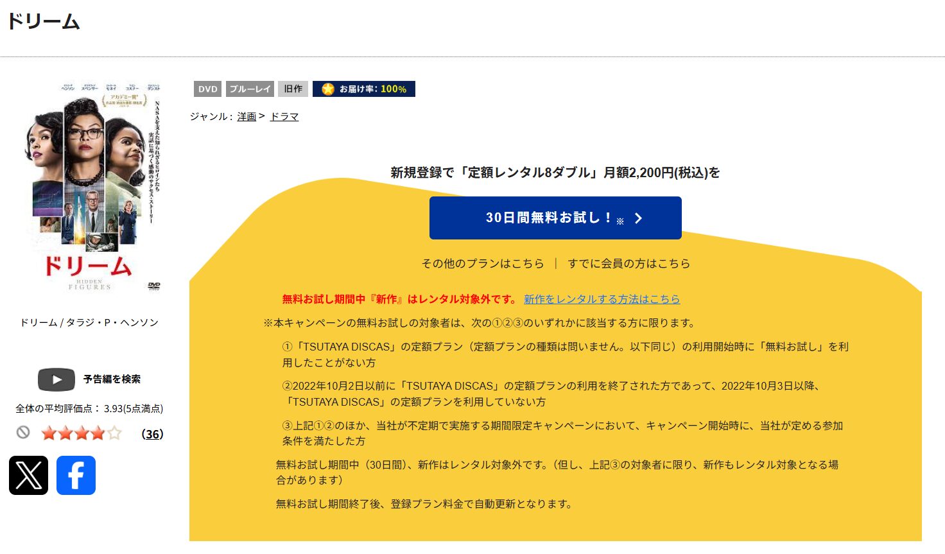Click the ジャンル: label
Viewport: 945px width, 554px height.
point(211,117)
